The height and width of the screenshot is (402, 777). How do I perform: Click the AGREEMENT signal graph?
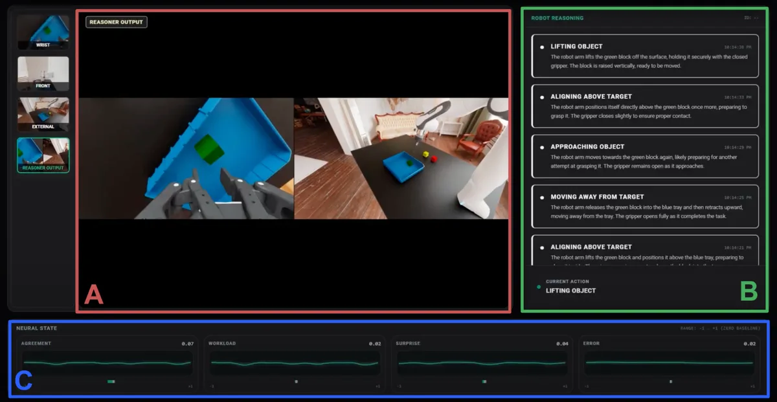click(107, 363)
